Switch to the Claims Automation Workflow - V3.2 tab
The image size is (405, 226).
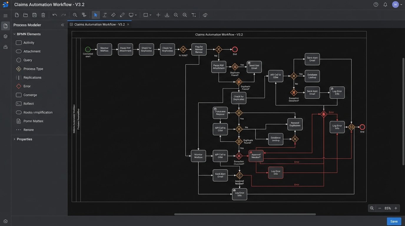click(99, 24)
